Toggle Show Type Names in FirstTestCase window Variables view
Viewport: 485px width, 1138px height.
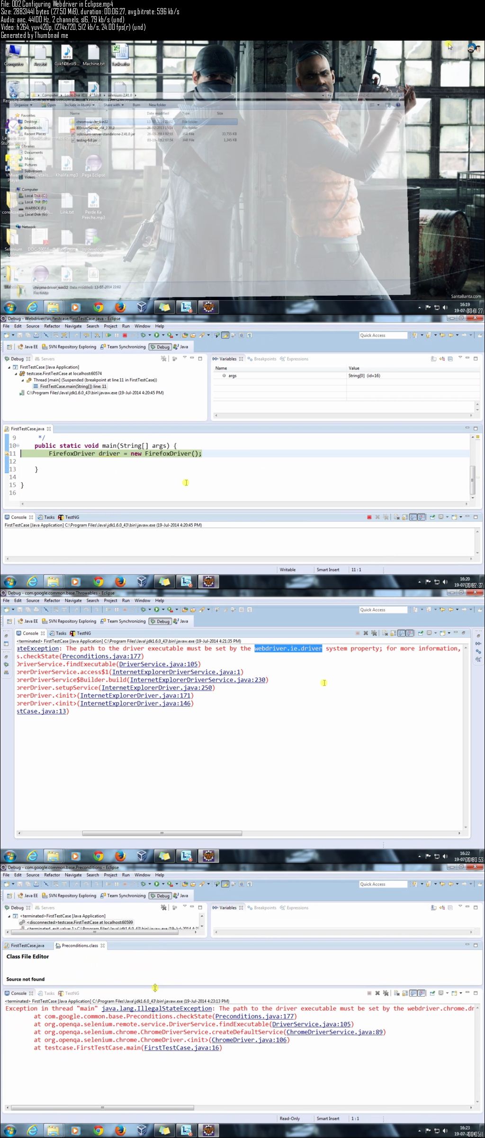pyautogui.click(x=433, y=359)
